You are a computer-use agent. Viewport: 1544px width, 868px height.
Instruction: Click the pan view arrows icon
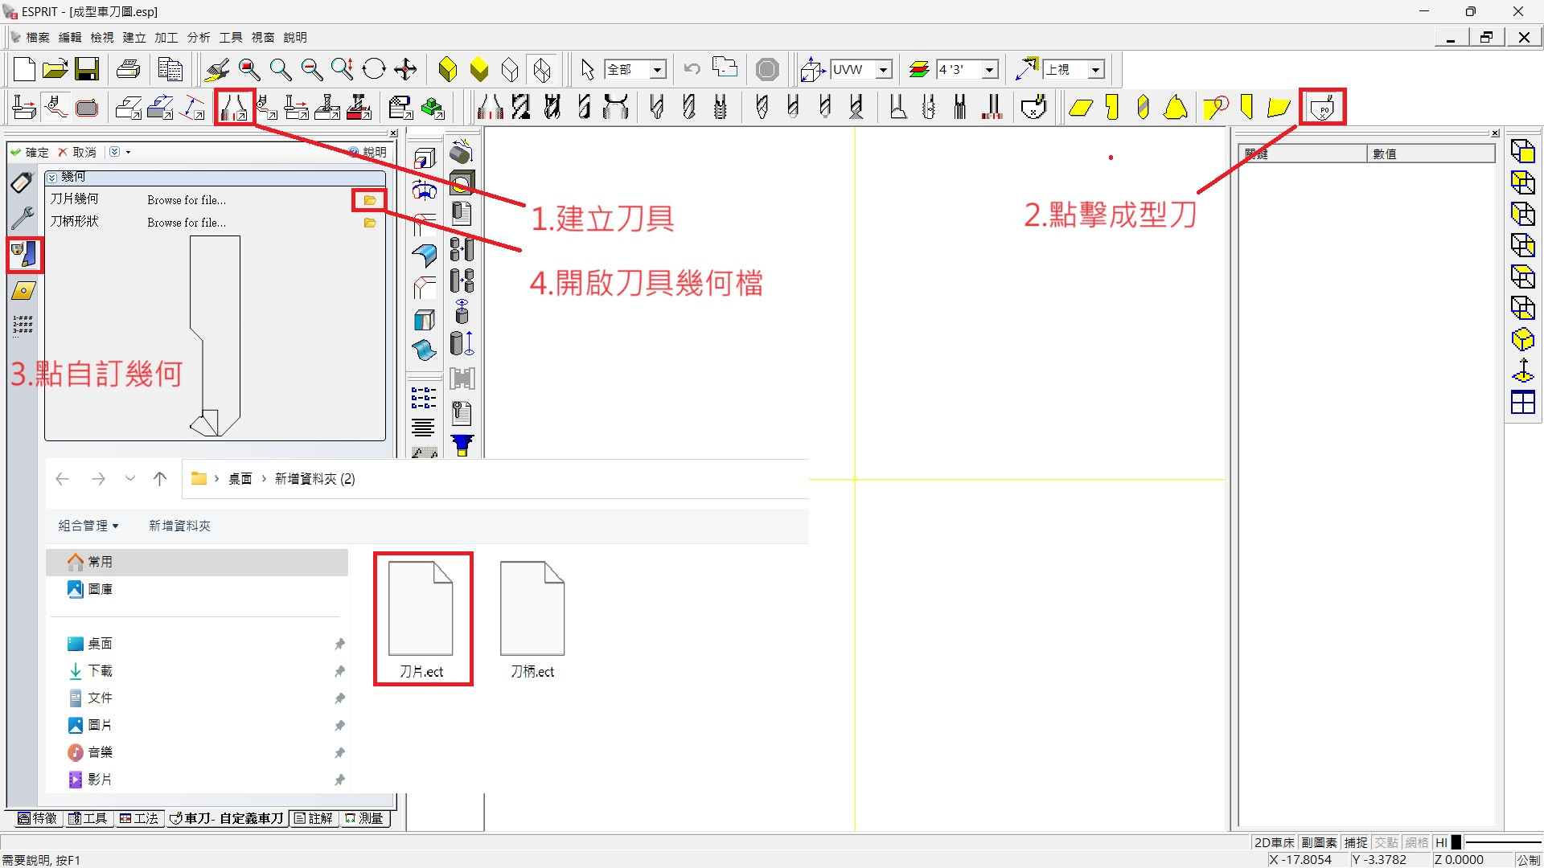[405, 70]
